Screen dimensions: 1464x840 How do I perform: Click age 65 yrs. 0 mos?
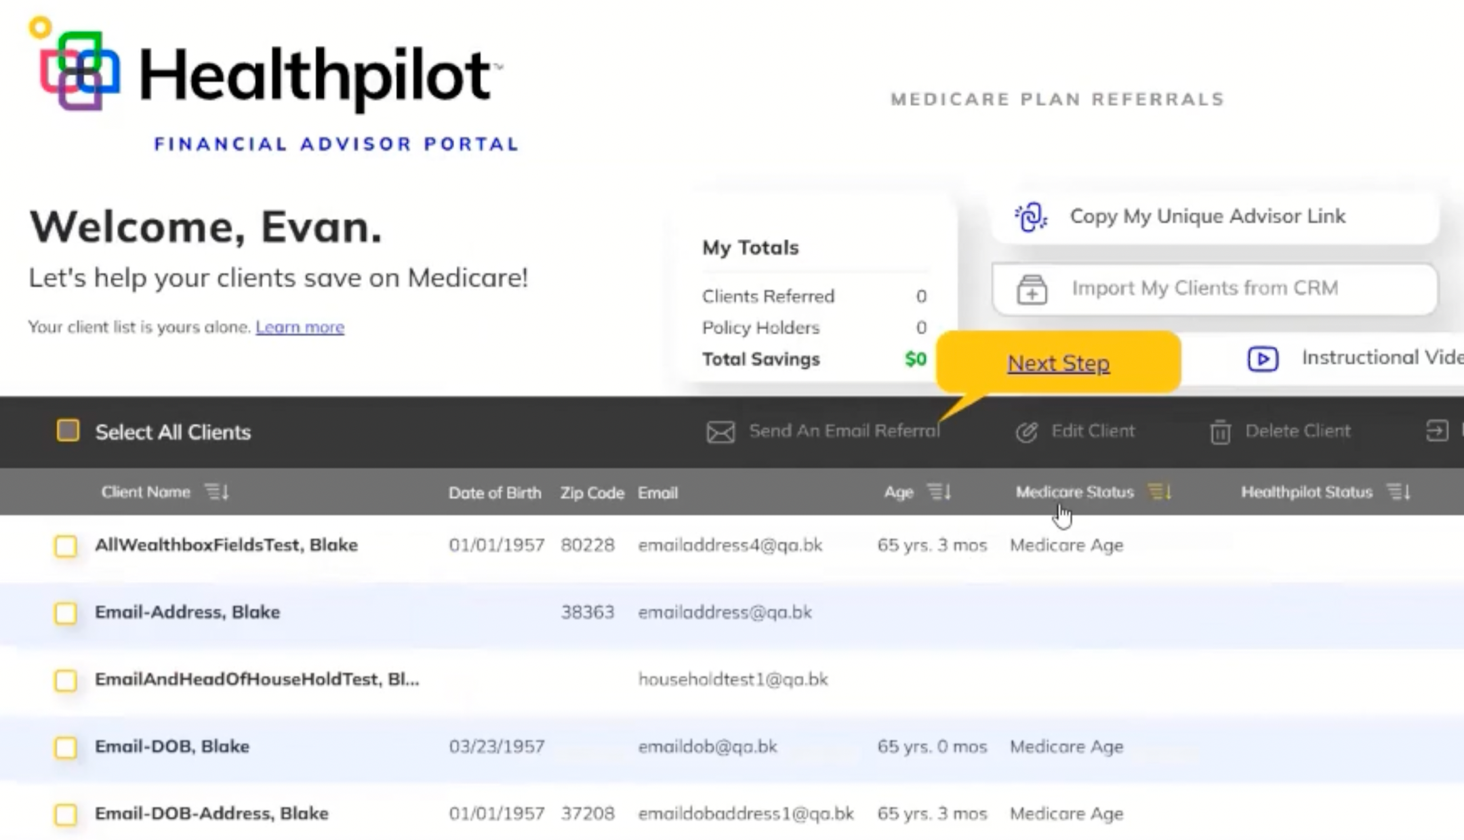coord(932,747)
